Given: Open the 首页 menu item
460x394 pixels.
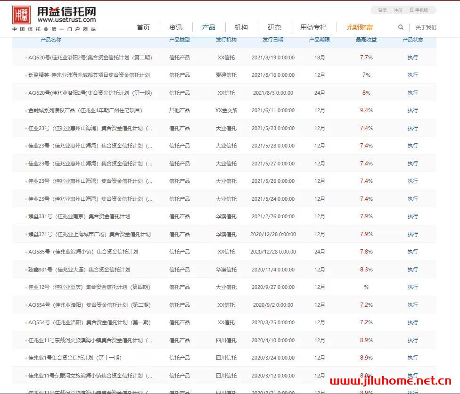Looking at the screenshot, I should tap(143, 27).
